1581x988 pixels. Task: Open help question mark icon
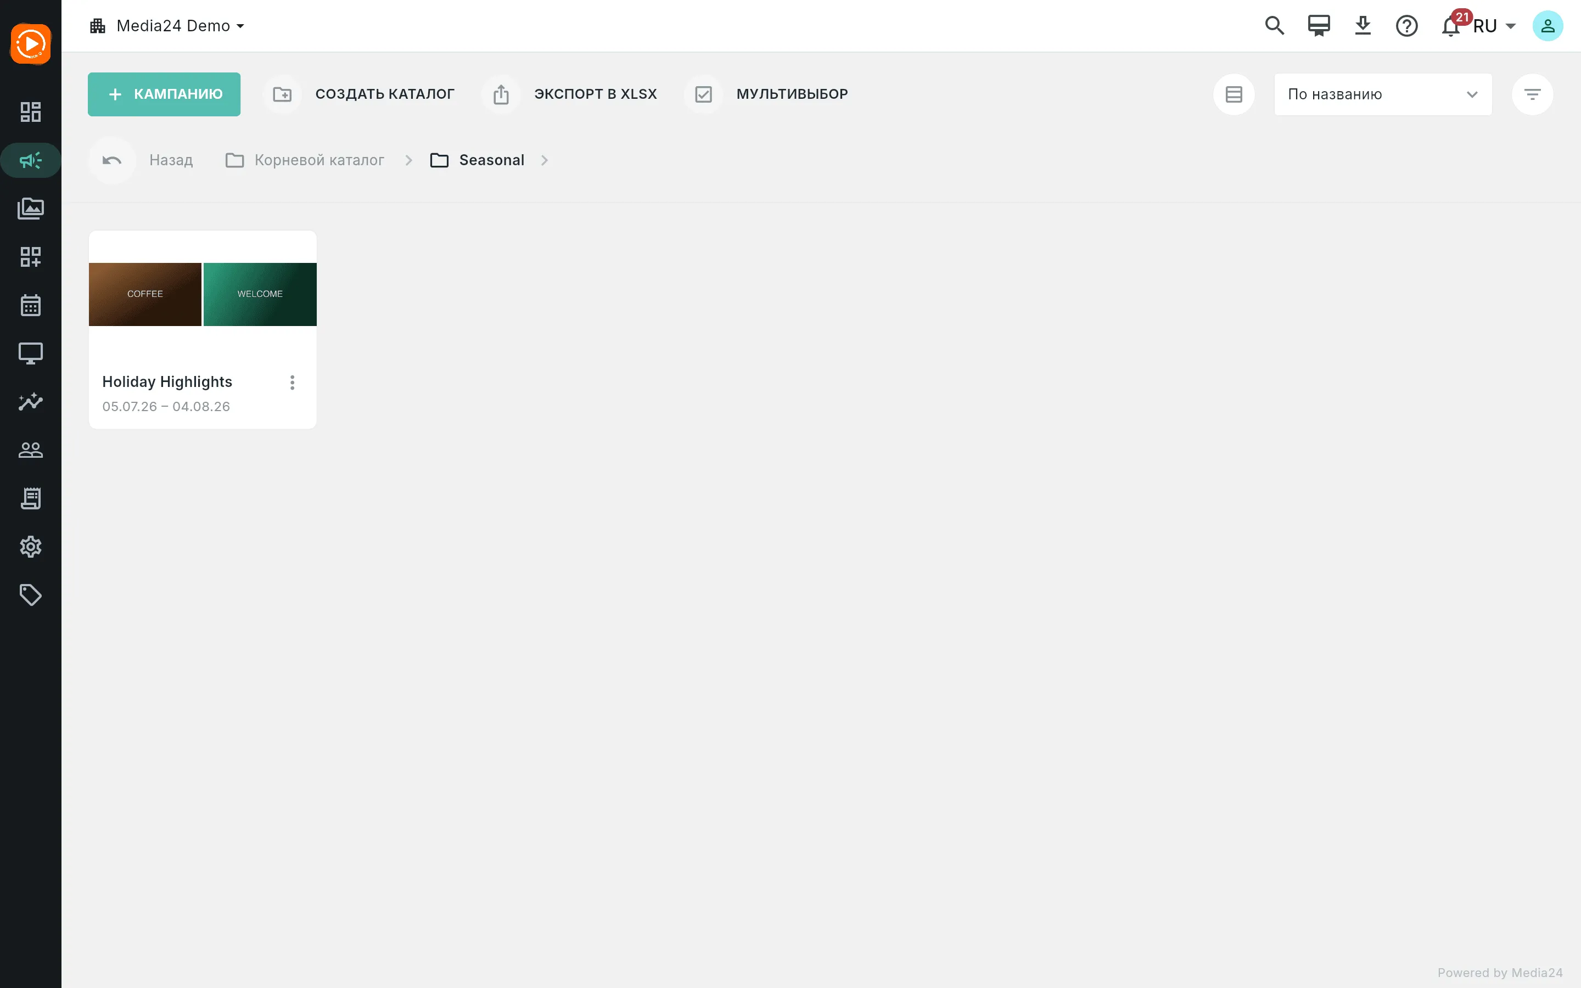click(x=1406, y=25)
